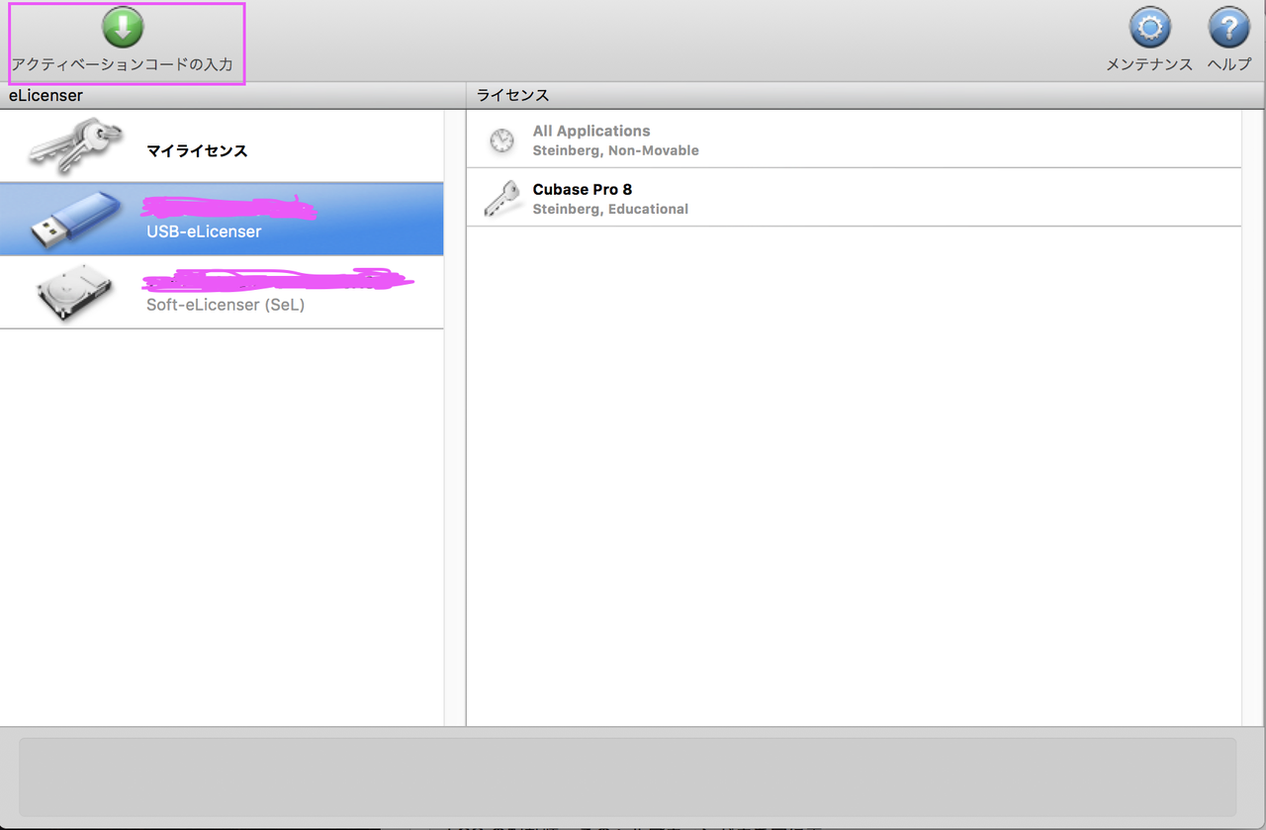Click the green activation code download icon
The width and height of the screenshot is (1266, 830).
point(123,27)
